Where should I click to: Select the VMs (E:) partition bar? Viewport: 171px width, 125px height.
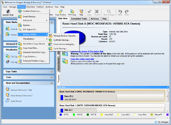(x=78, y=110)
